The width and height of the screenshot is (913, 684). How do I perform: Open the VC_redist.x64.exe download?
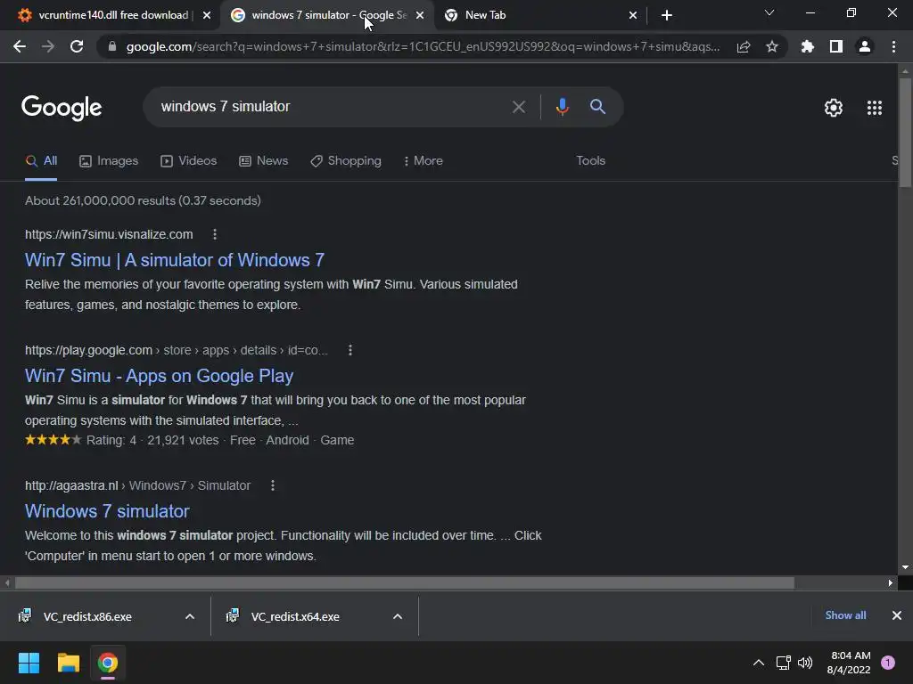pyautogui.click(x=295, y=616)
